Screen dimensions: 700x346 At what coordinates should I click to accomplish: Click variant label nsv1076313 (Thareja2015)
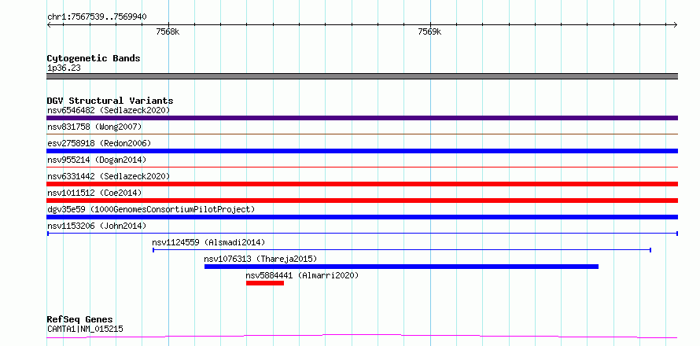(260, 259)
